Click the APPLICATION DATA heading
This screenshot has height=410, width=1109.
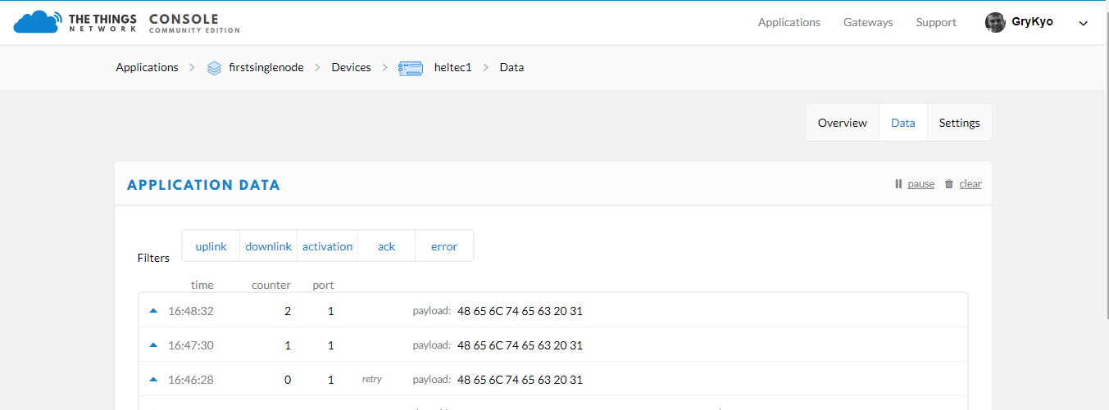click(203, 185)
